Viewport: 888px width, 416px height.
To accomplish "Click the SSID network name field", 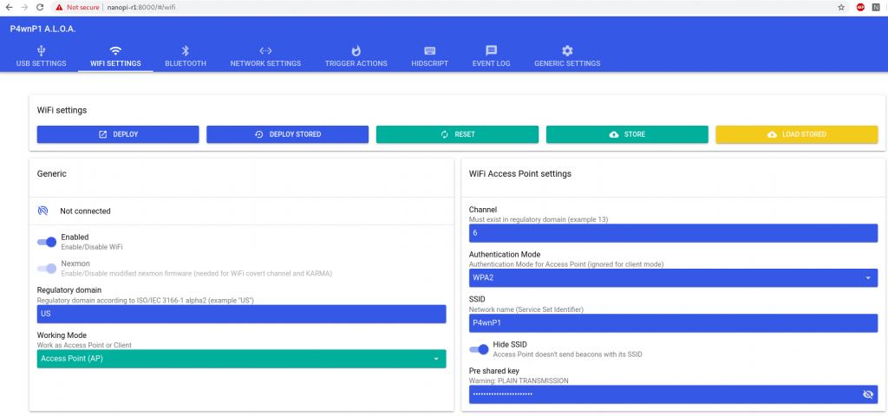I will pos(673,322).
